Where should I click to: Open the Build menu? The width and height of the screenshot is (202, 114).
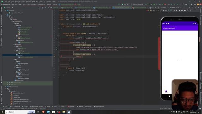33,2
